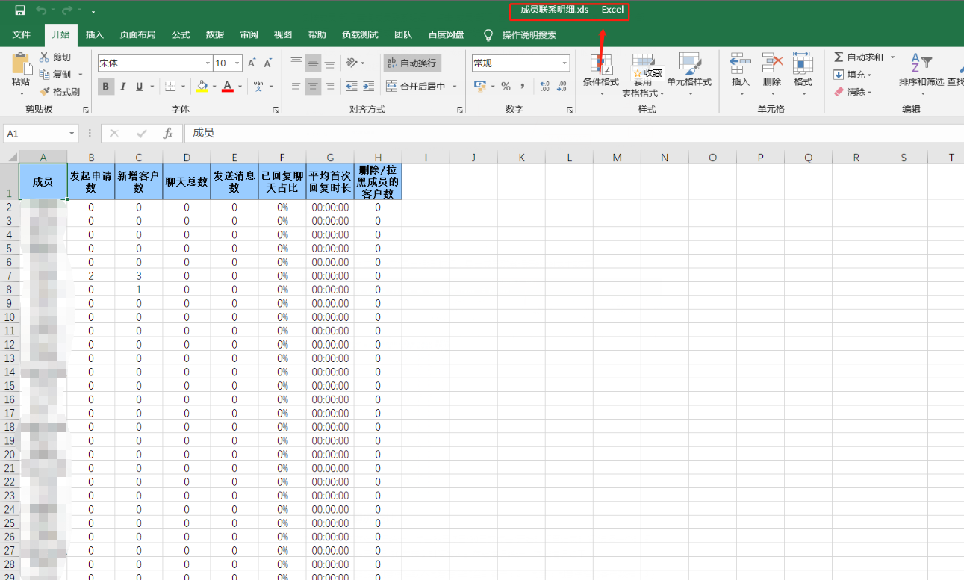Toggle Align Right
Viewport: 964px width, 580px height.
330,87
